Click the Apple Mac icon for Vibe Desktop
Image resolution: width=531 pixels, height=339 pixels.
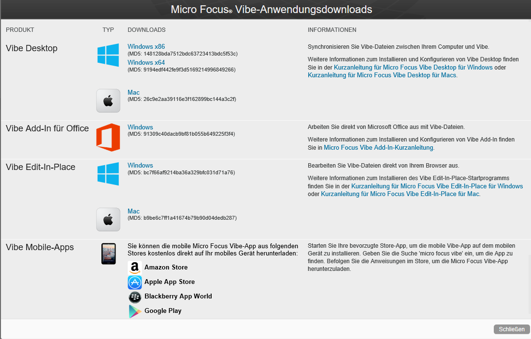108,100
